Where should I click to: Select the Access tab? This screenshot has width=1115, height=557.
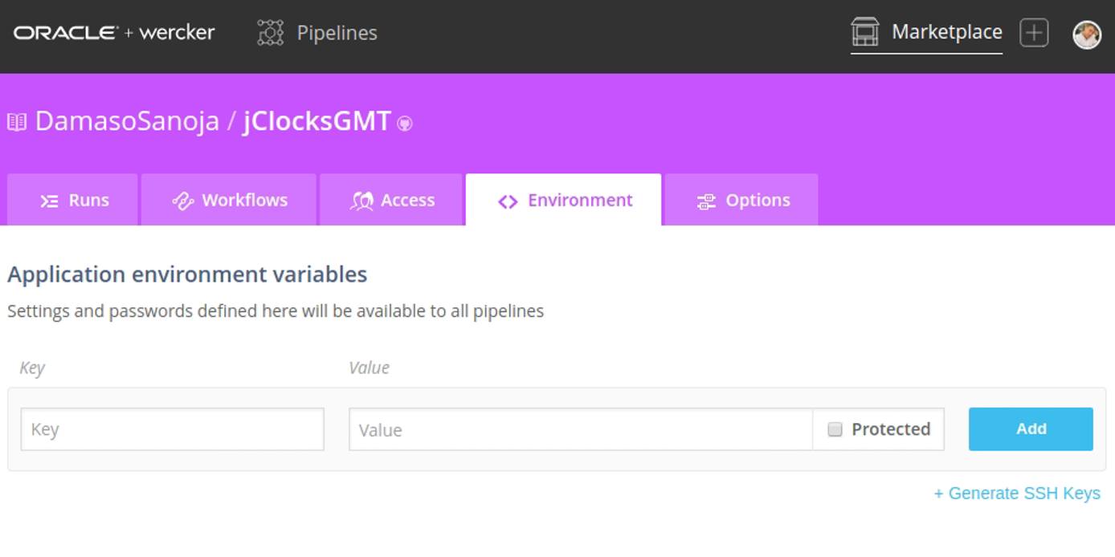pos(392,200)
